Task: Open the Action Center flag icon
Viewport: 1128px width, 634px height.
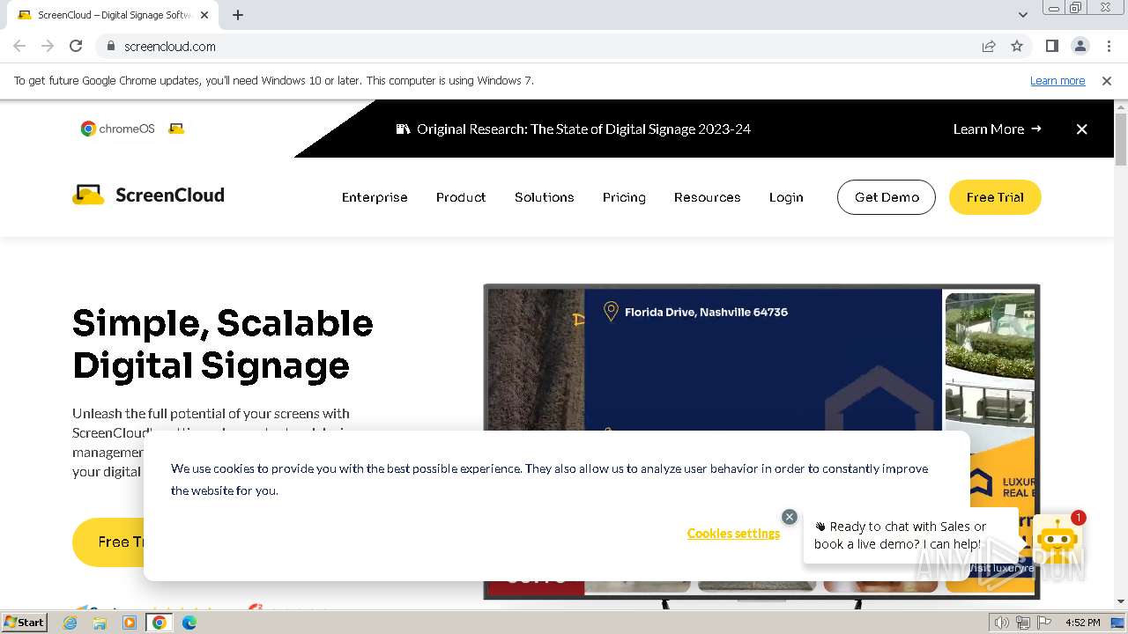Action: pyautogui.click(x=1044, y=623)
